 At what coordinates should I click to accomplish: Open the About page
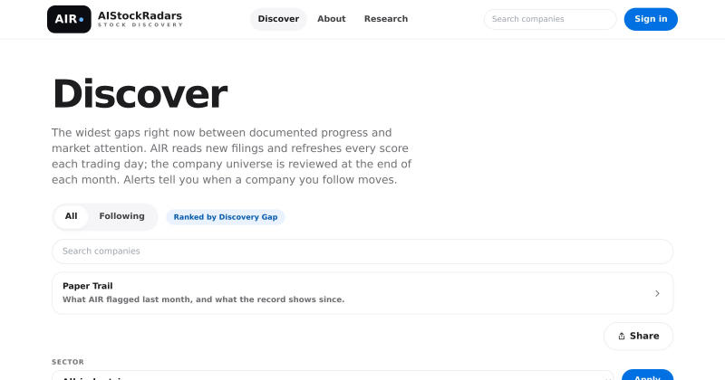coord(331,19)
